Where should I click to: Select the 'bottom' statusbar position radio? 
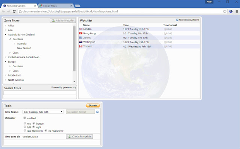[34, 123]
